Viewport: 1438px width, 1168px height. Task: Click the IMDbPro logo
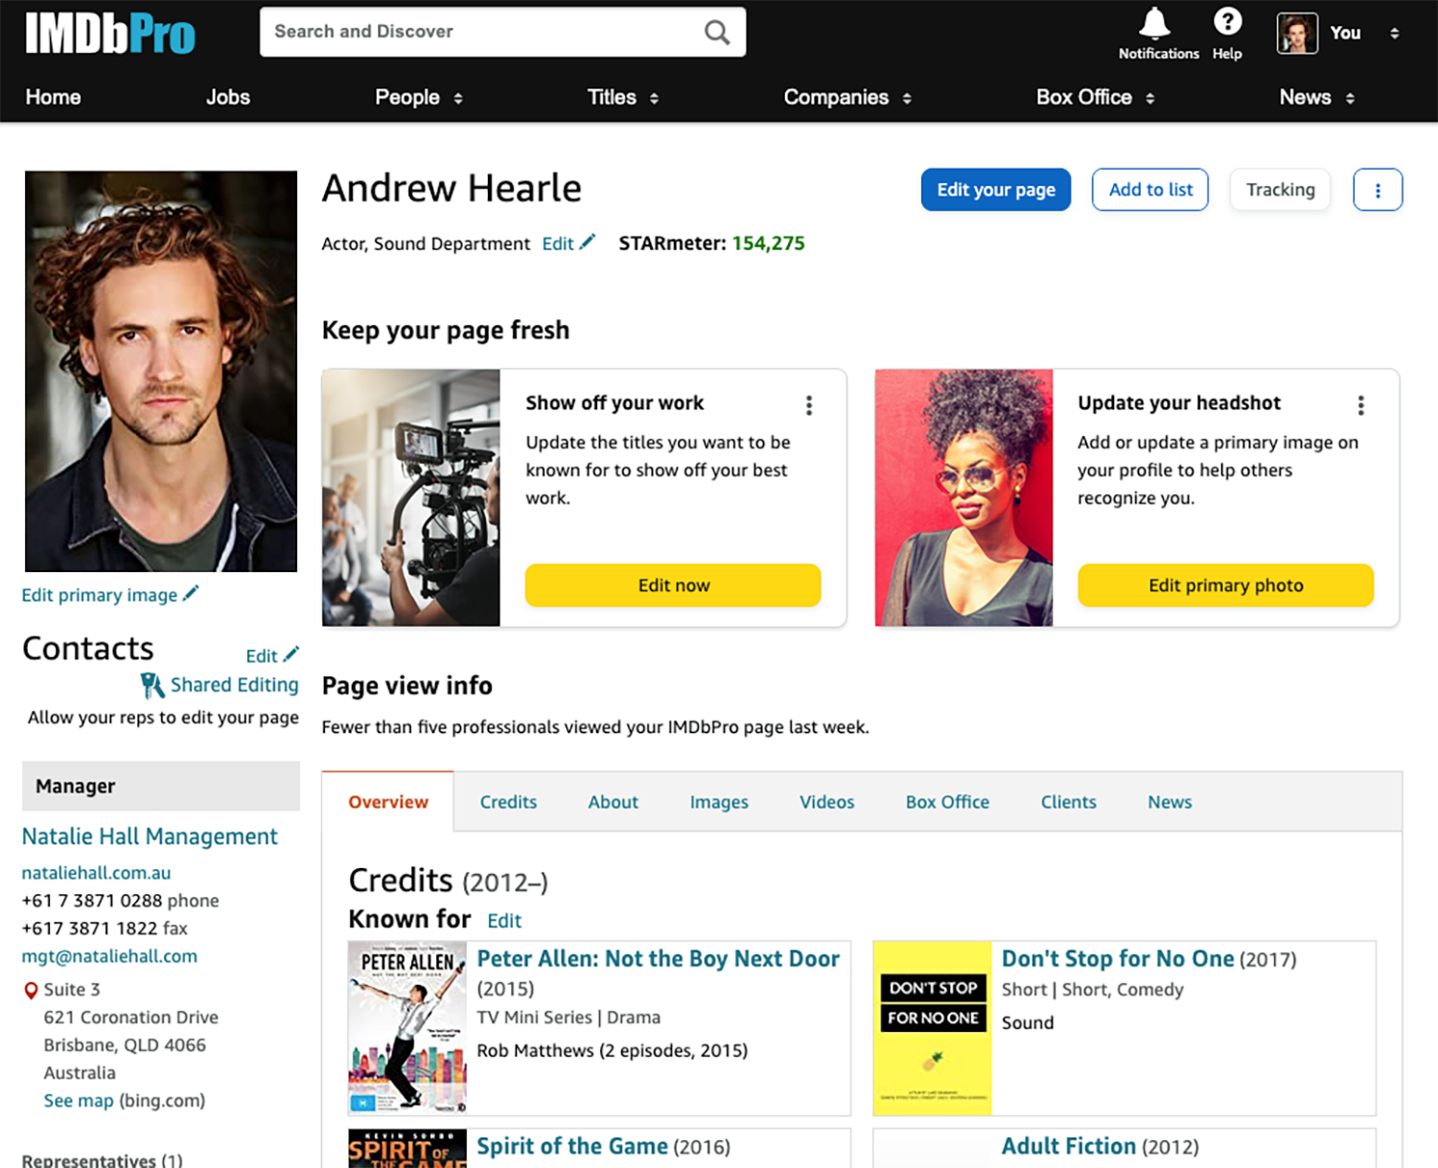109,34
